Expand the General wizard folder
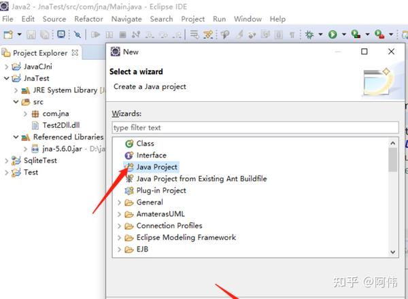 click(x=119, y=203)
